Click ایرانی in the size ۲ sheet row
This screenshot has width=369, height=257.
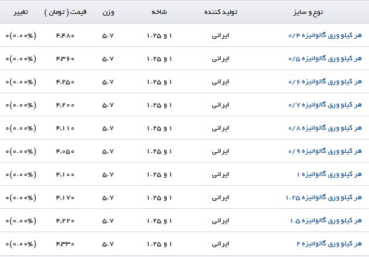click(x=220, y=244)
